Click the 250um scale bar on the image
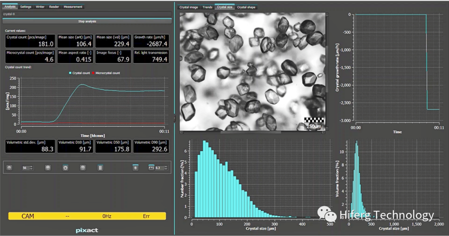Image resolution: width=449 pixels, height=236 pixels. click(314, 123)
